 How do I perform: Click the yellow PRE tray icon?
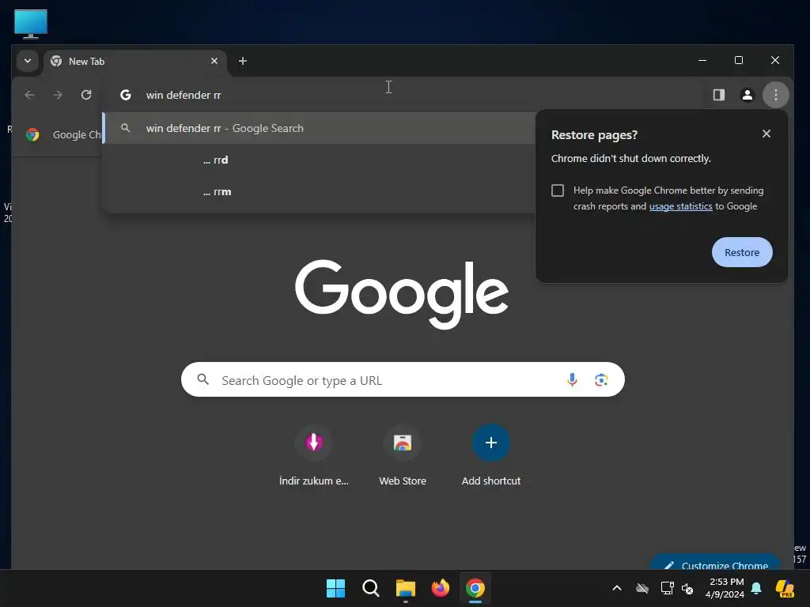[x=785, y=588]
